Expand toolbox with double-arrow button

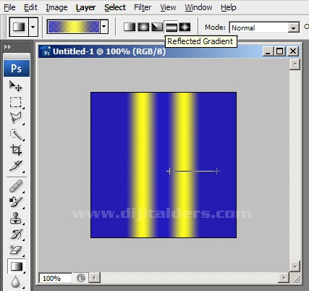[x=8, y=47]
